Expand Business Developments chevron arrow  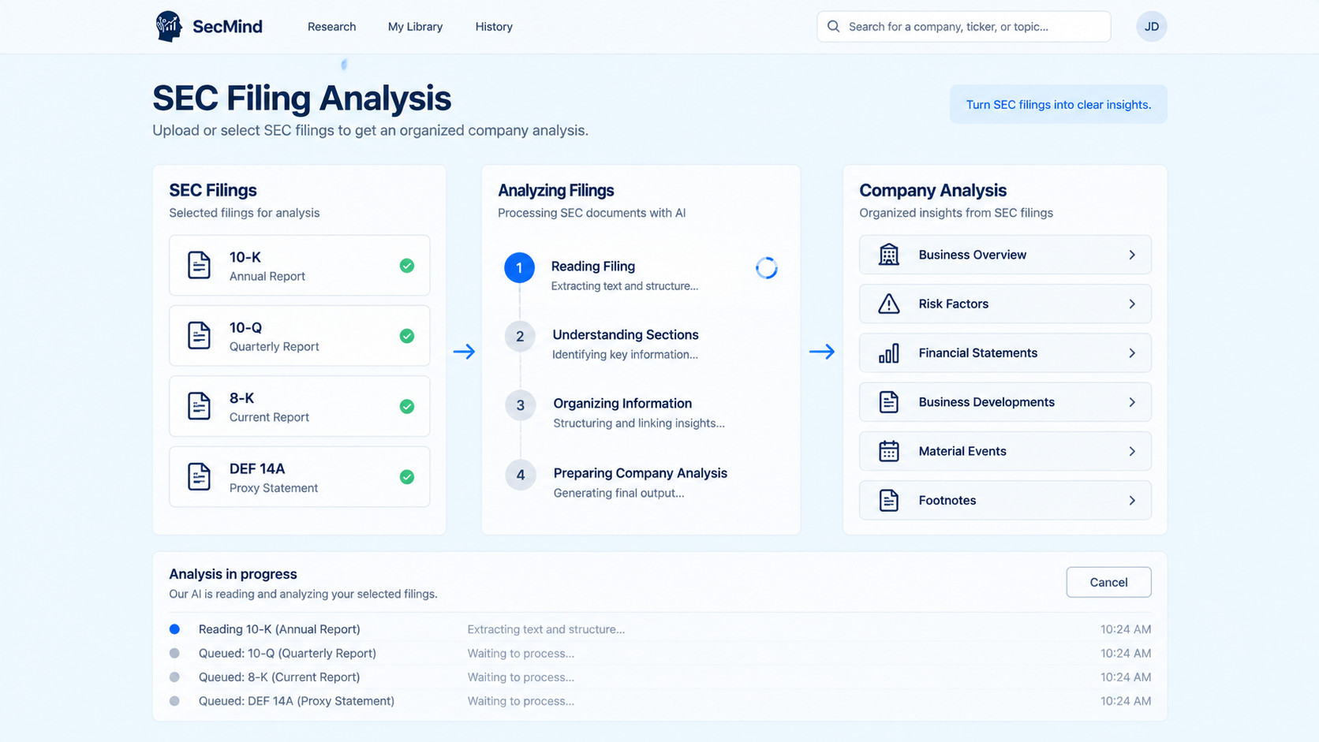1132,402
